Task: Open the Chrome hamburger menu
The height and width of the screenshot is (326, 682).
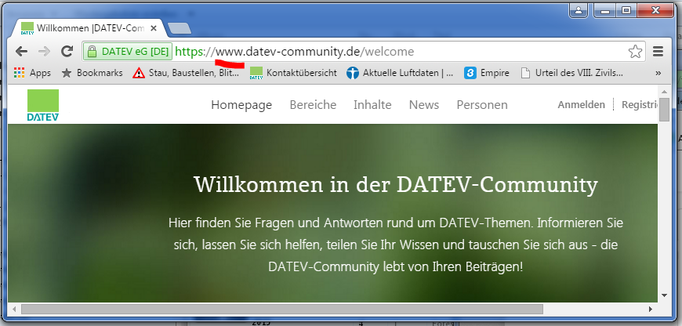Action: [658, 52]
